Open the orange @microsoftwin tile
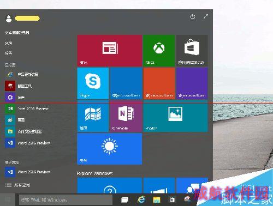Screen dimensions: 273x206 (x=159, y=83)
